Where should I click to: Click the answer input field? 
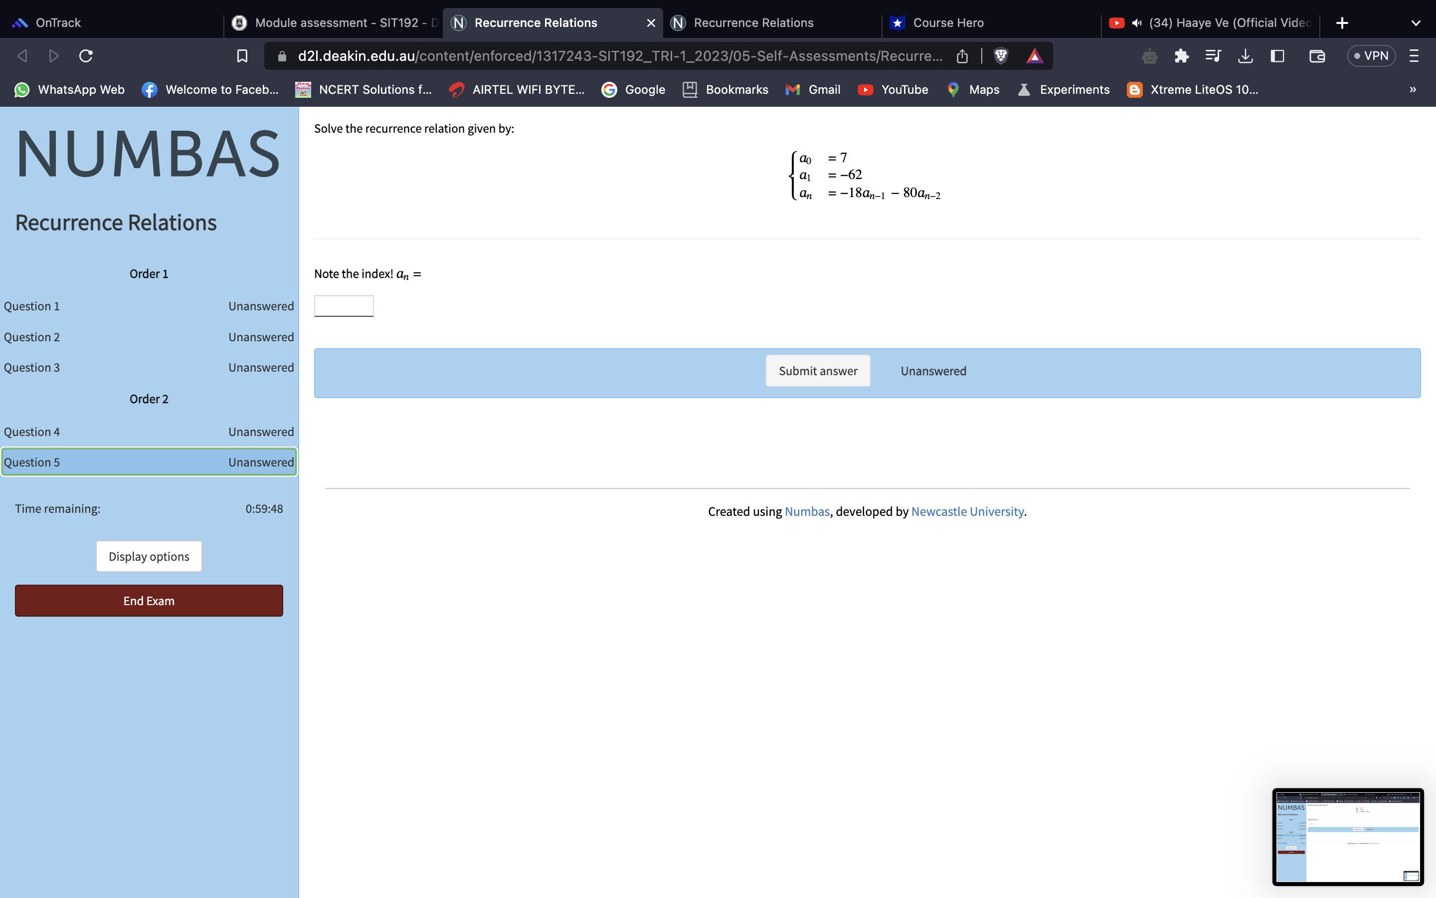tap(344, 306)
